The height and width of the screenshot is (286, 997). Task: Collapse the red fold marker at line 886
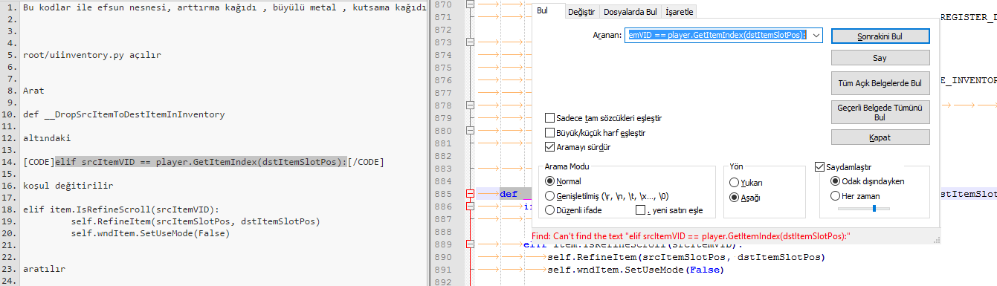tap(469, 207)
